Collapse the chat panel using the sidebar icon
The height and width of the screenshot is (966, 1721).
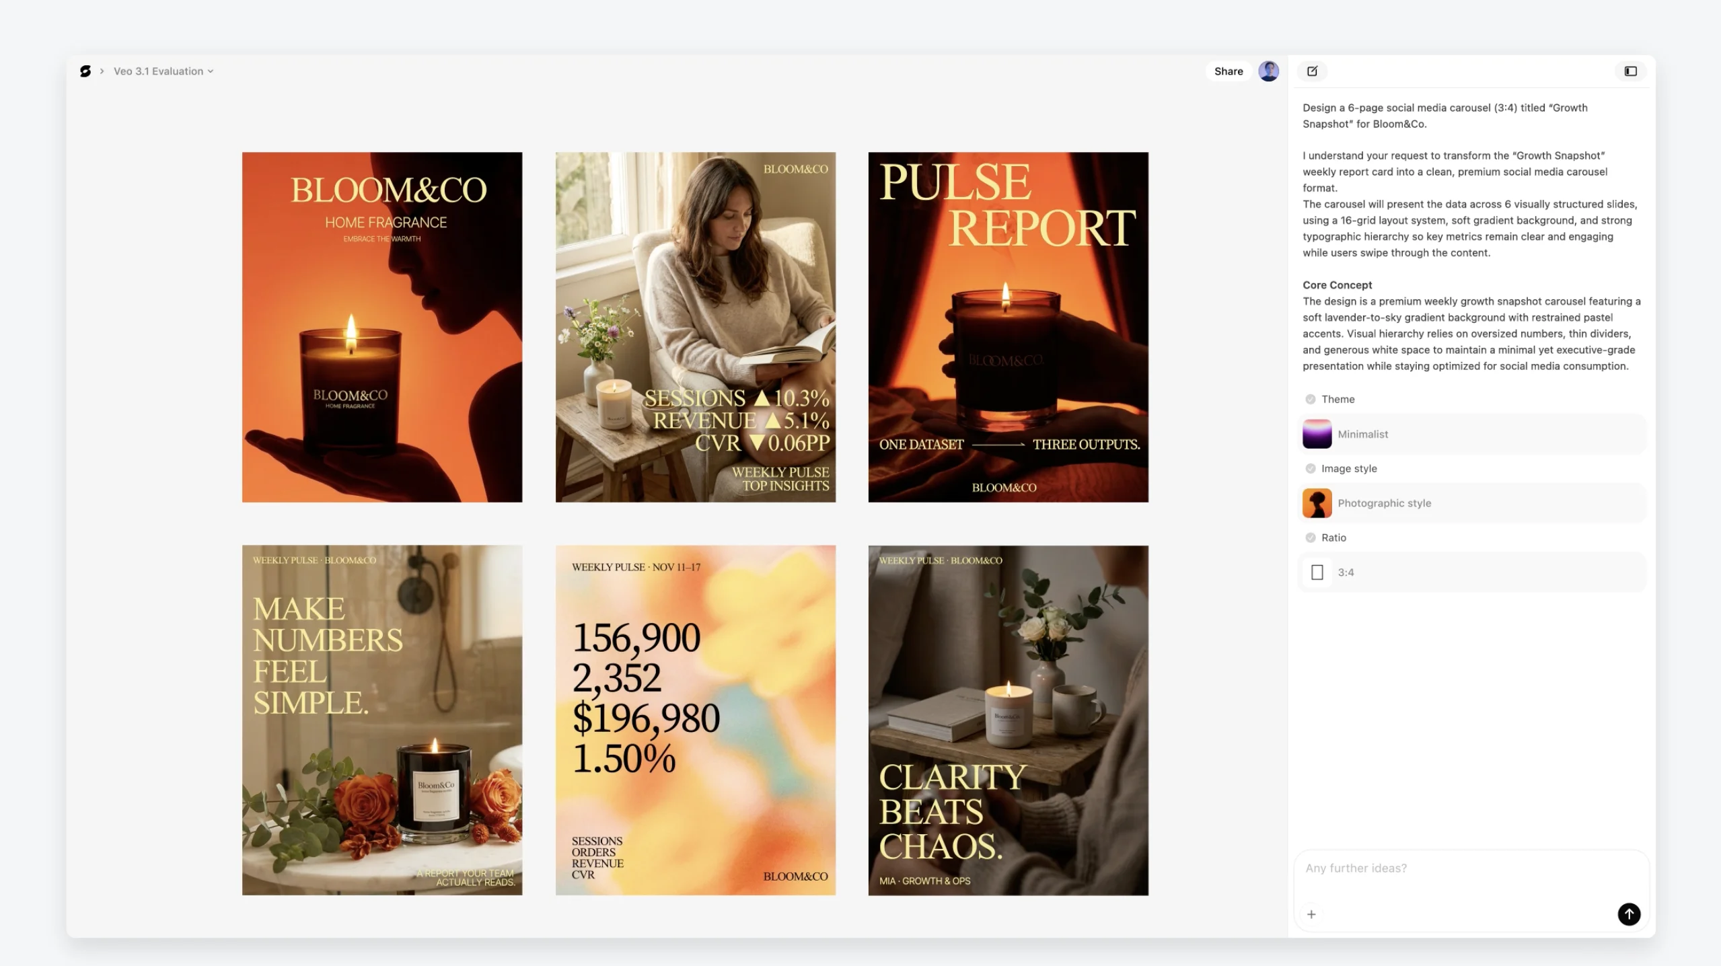pos(1631,71)
